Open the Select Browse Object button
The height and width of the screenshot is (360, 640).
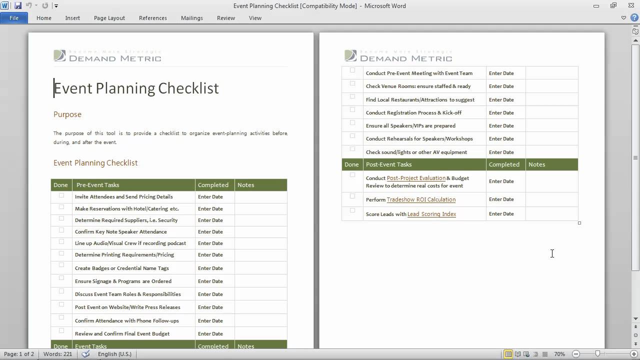[635, 335]
